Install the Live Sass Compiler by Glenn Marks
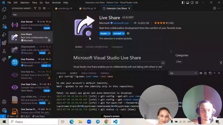The image size is (223, 125). click(x=47, y=91)
